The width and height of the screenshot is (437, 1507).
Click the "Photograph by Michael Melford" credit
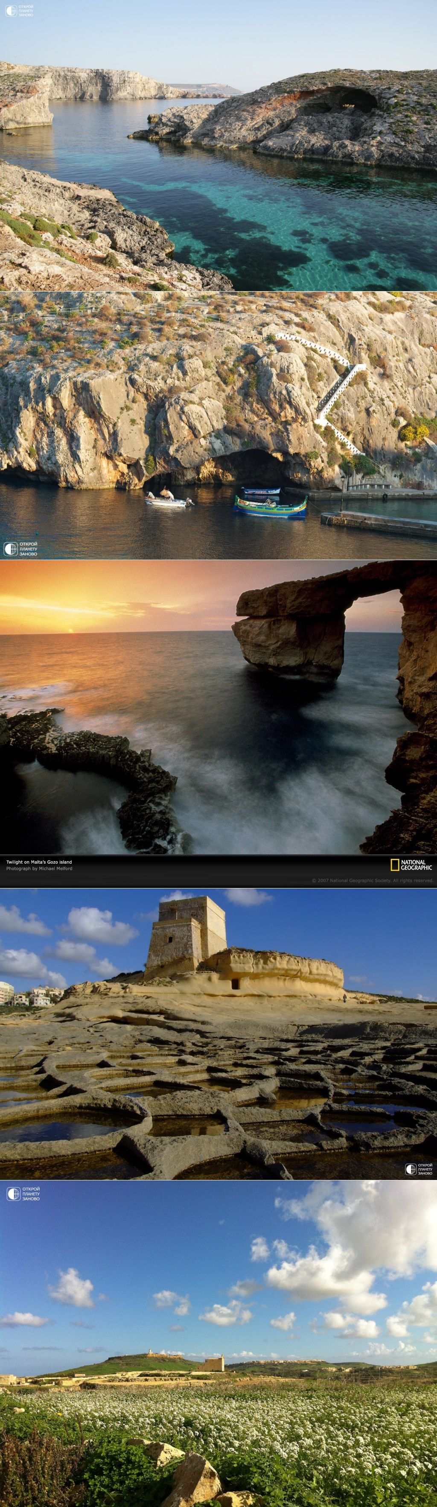(x=39, y=869)
